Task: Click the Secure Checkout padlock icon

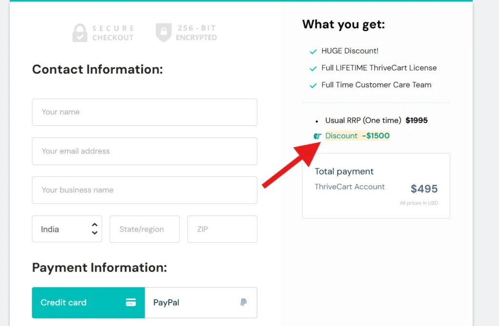Action: pos(79,32)
